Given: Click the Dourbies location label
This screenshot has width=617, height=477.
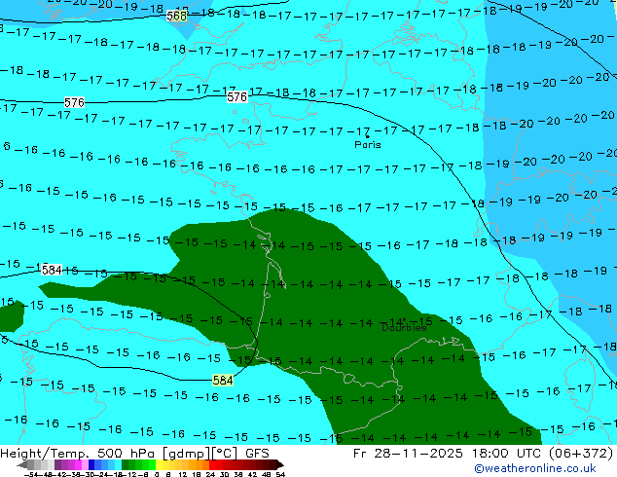Looking at the screenshot, I should click(x=404, y=327).
